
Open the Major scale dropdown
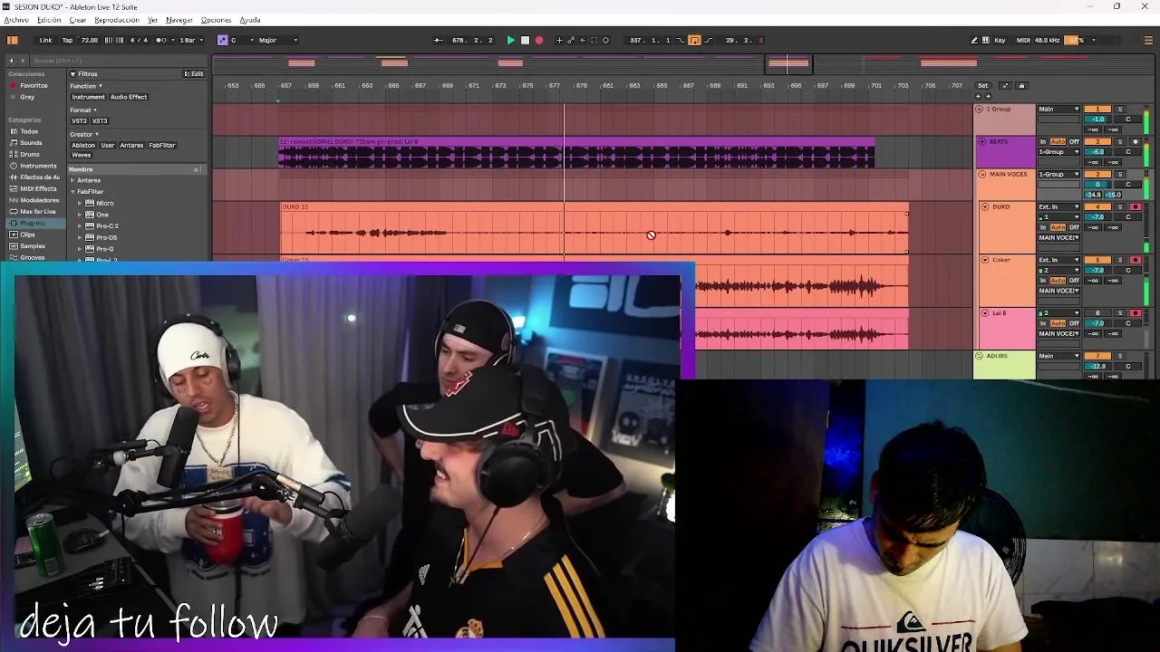(x=277, y=40)
